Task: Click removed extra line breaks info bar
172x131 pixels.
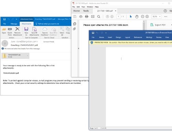Action: (21, 49)
